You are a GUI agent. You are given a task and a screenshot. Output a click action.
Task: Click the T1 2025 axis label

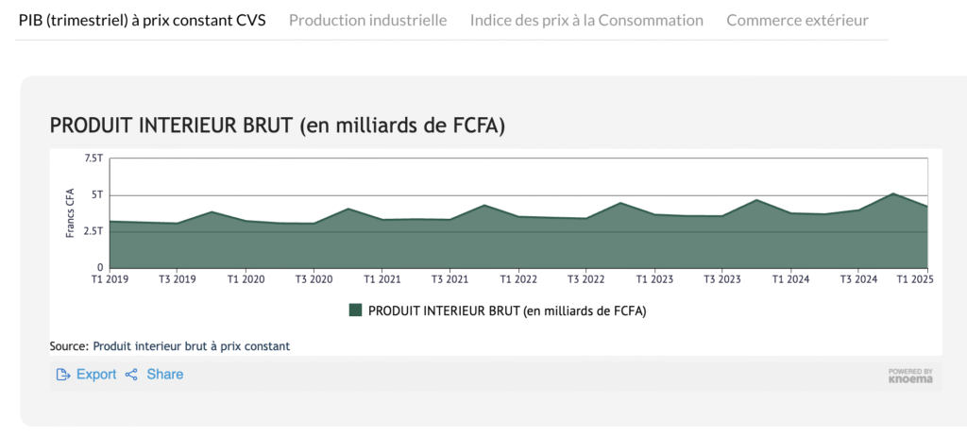pyautogui.click(x=915, y=279)
